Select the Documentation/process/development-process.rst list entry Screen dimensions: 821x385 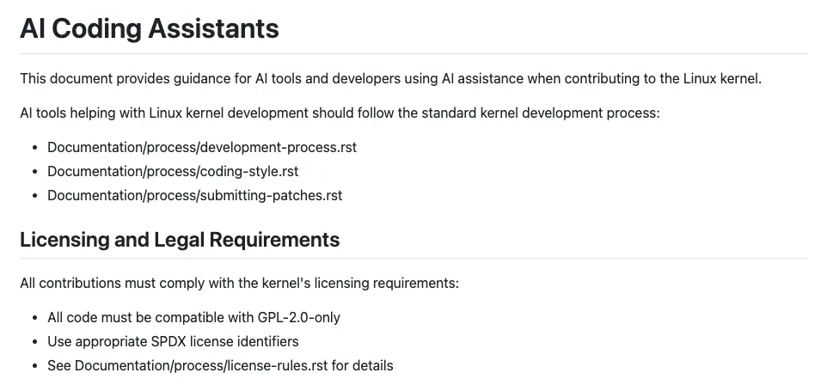[202, 147]
